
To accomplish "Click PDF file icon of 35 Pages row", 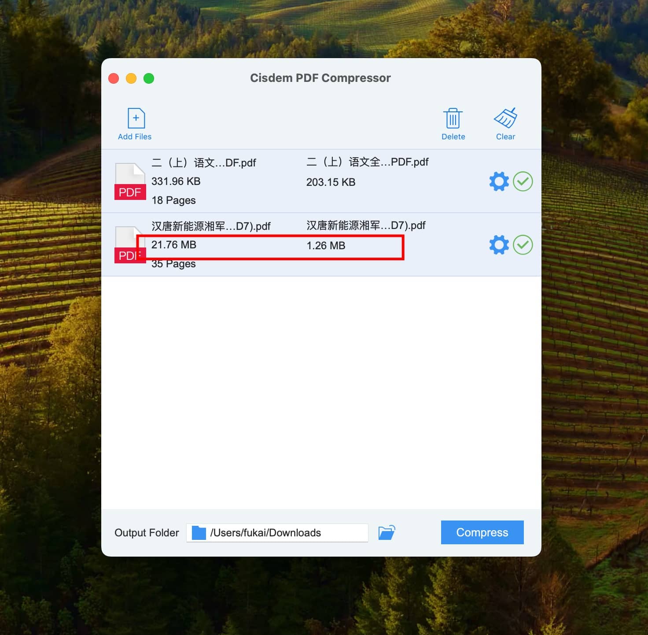I will point(130,245).
